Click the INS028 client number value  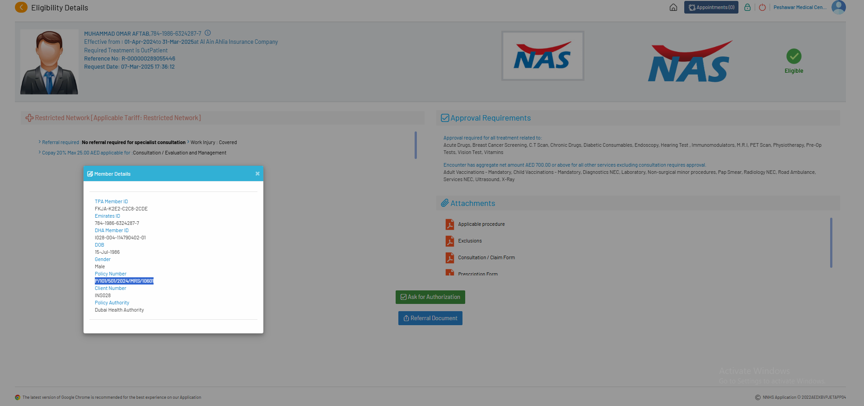(x=103, y=295)
